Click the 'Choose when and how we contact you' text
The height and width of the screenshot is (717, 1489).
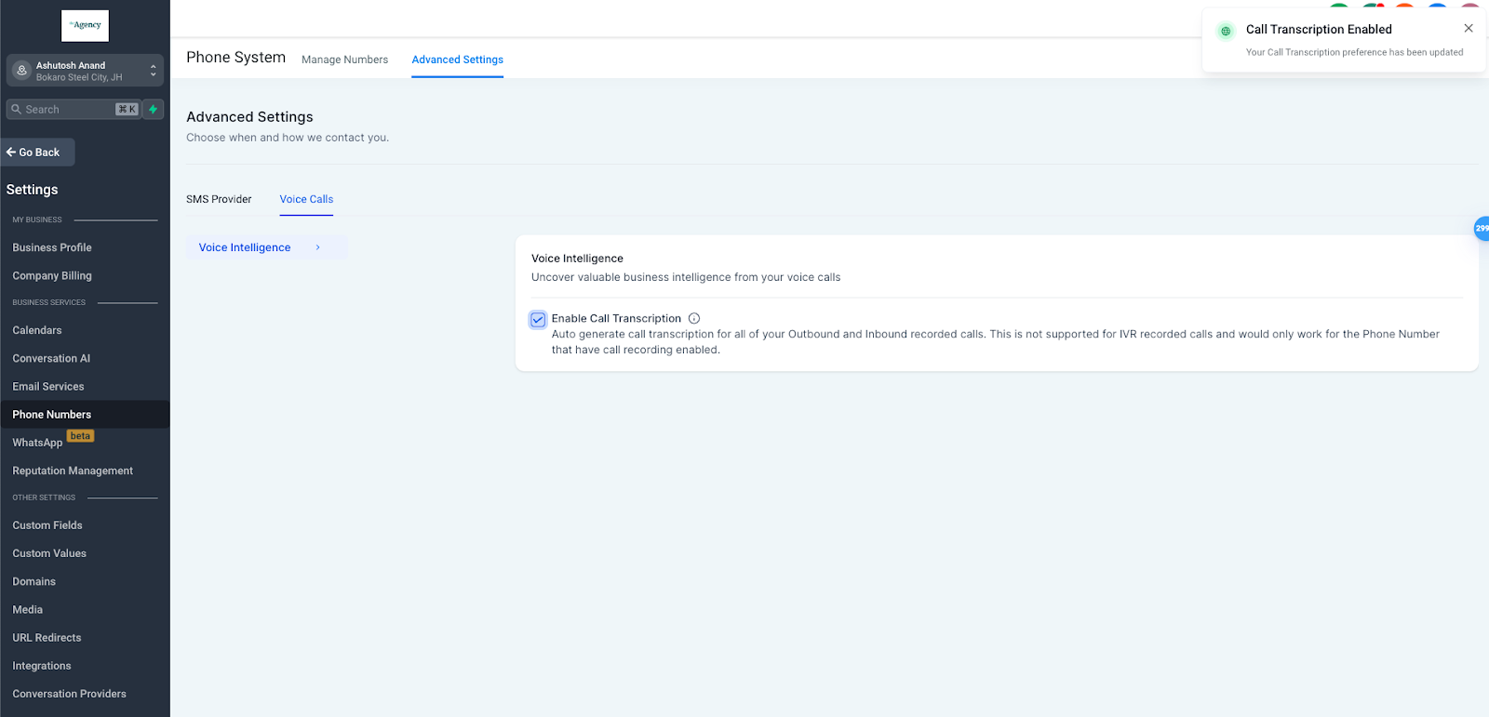(288, 138)
